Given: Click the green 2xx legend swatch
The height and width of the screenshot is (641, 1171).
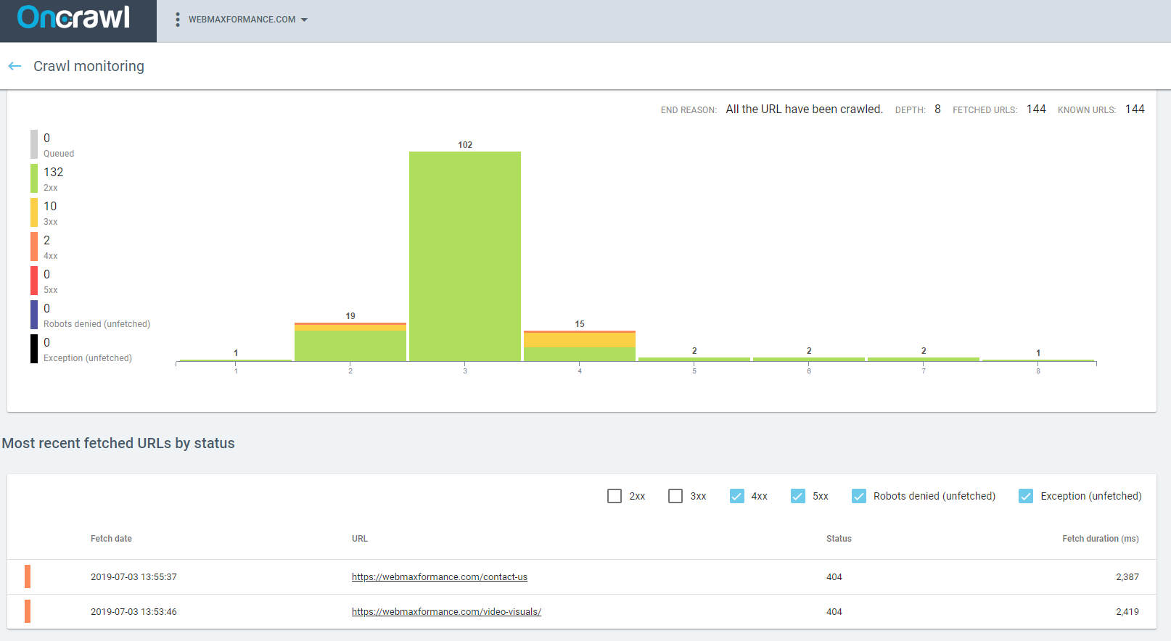Looking at the screenshot, I should tap(34, 178).
